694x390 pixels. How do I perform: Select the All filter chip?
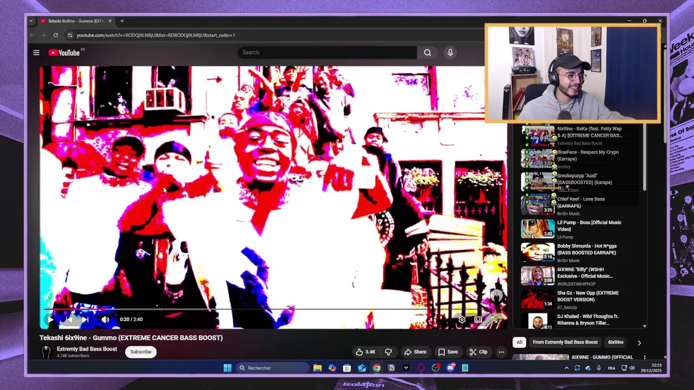(519, 342)
